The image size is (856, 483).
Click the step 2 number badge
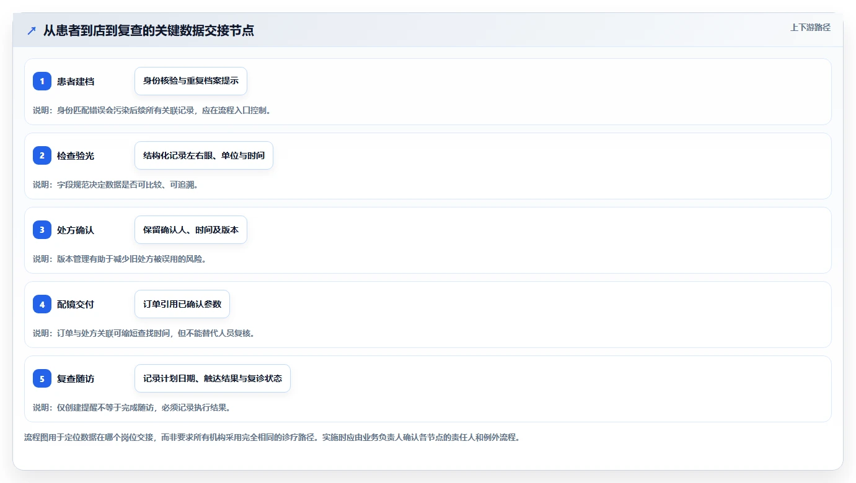coord(42,155)
